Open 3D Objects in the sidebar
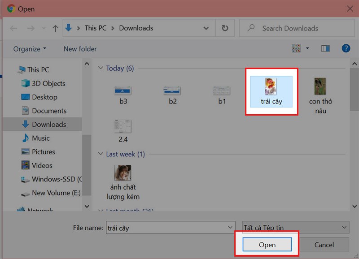 (x=43, y=83)
